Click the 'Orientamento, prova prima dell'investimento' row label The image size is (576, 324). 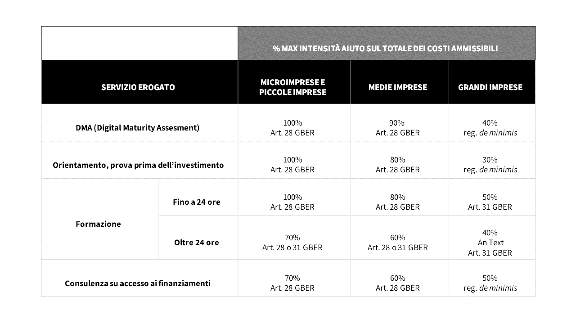tap(138, 165)
